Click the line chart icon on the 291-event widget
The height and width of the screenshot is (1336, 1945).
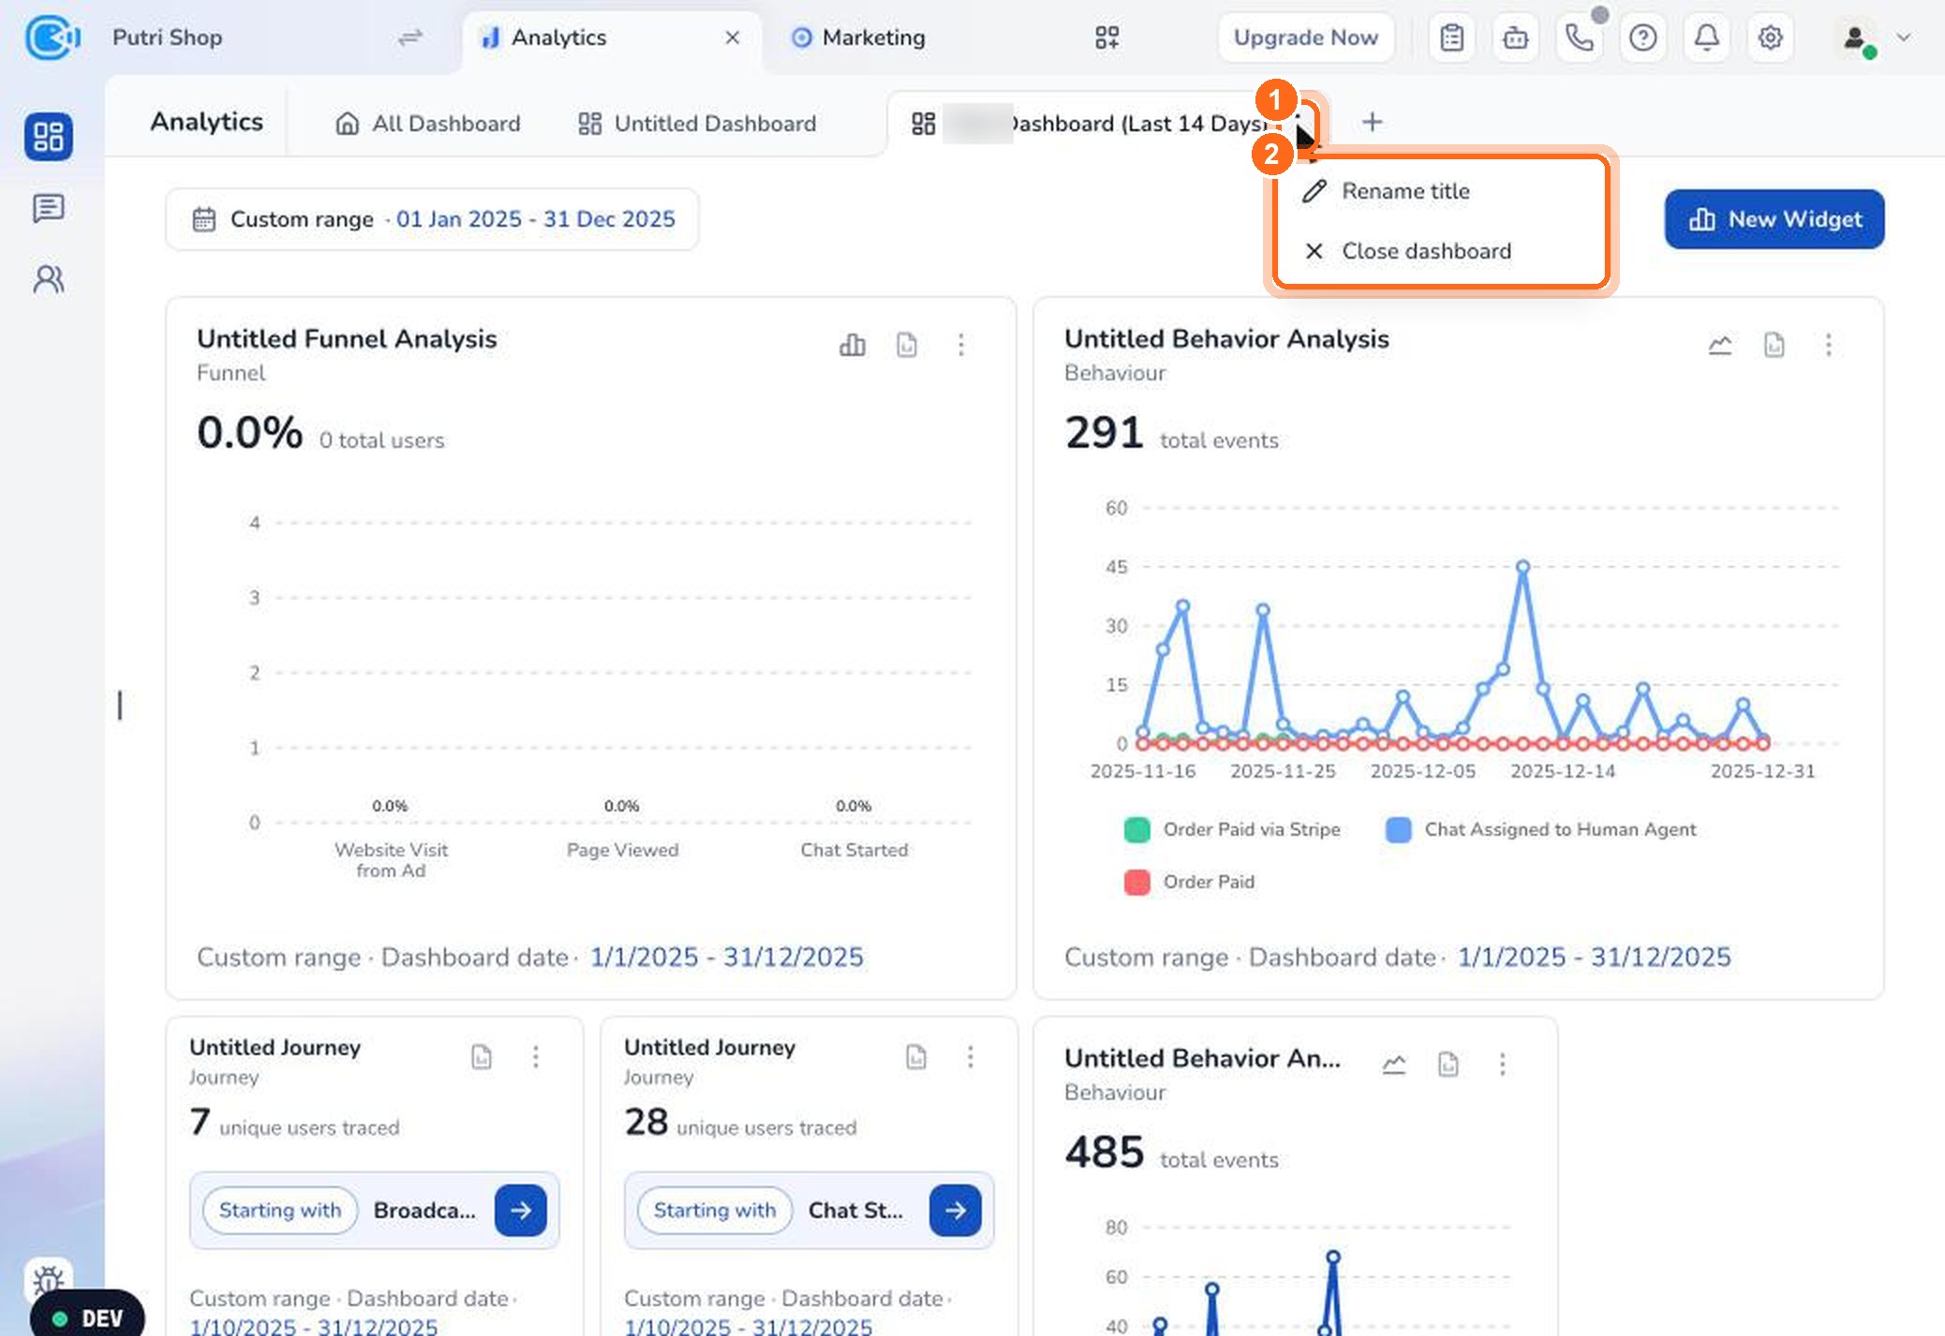[1720, 345]
